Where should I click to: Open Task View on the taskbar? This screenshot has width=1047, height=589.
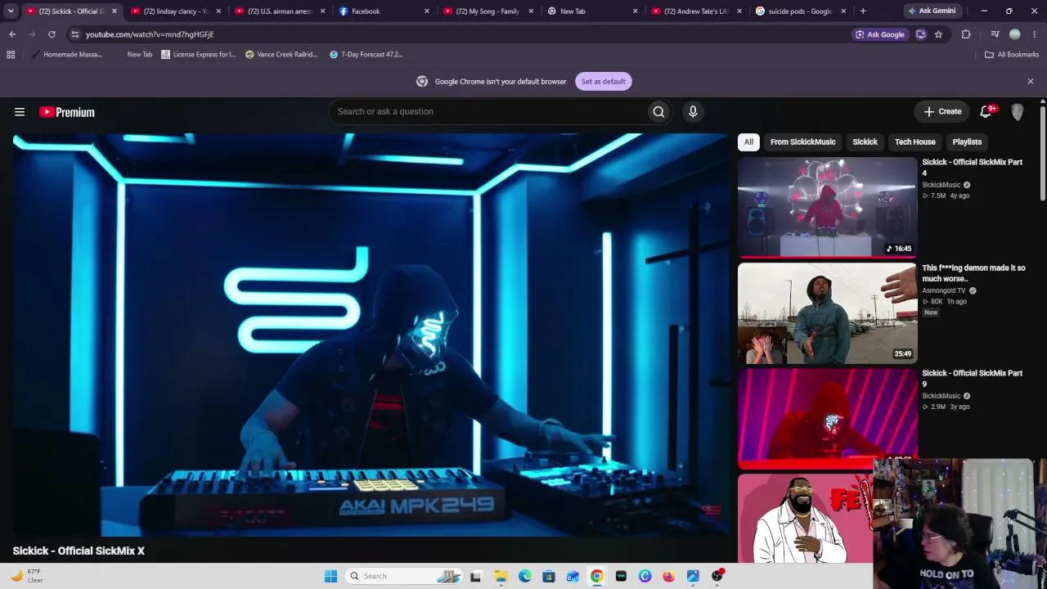coord(476,576)
